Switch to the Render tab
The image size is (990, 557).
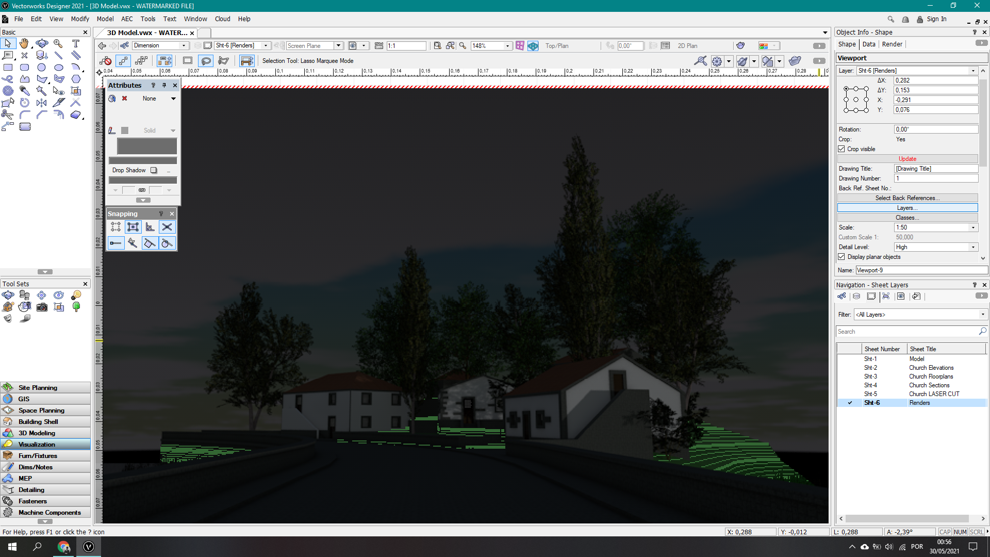[x=892, y=44]
